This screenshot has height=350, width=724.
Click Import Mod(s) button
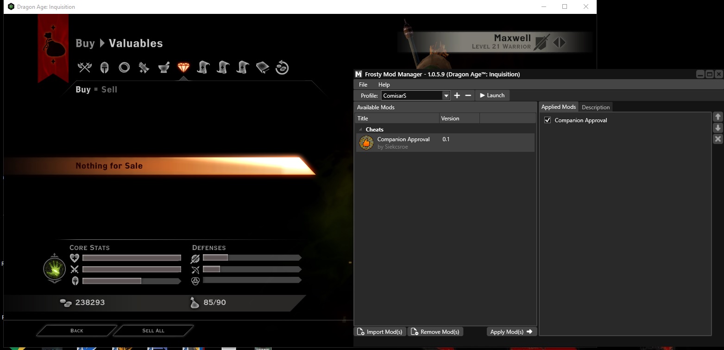[x=380, y=331]
